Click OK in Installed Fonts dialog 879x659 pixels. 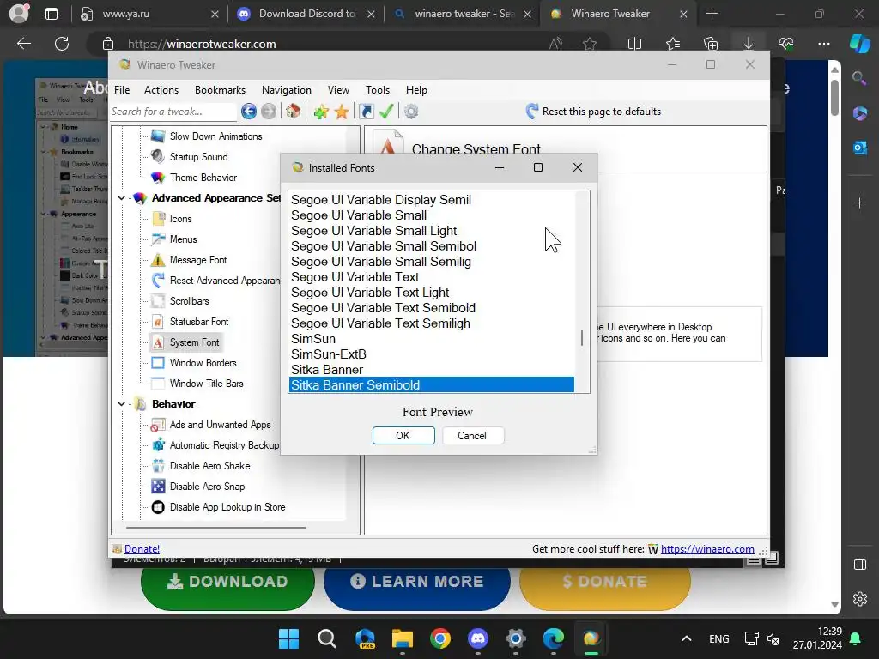coord(403,435)
